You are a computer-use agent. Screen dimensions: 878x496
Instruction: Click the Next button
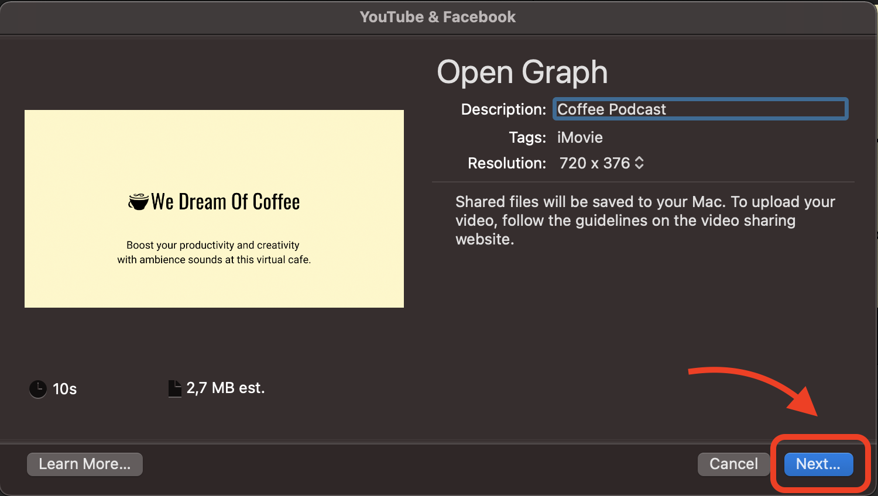(x=818, y=464)
